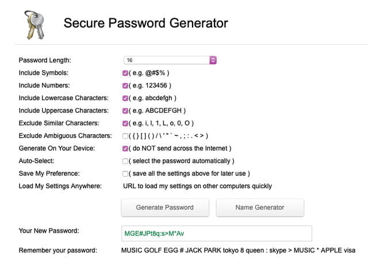
Task: Click the purple dropdown arrow for length
Action: tap(213, 60)
